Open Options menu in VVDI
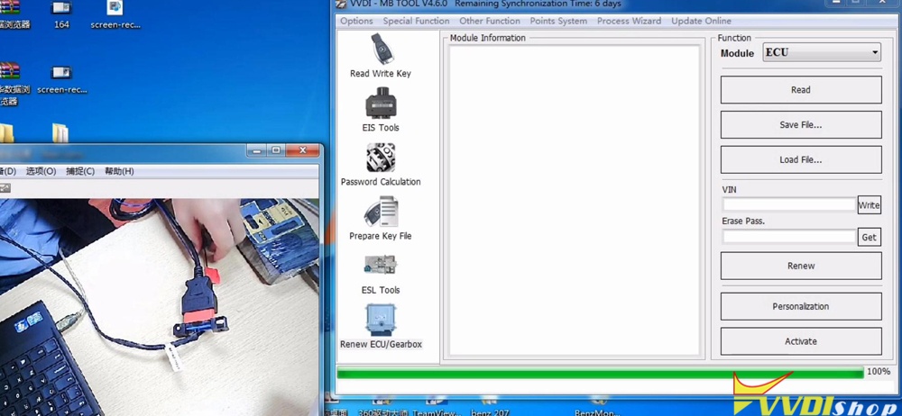 point(356,21)
